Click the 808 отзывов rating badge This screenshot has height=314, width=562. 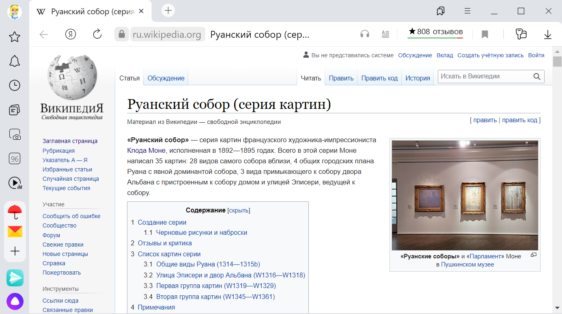(435, 32)
